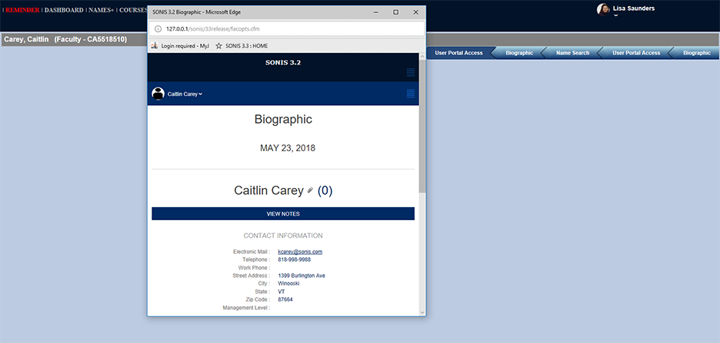Expand the chevron under Lisa Saunders

[x=615, y=15]
